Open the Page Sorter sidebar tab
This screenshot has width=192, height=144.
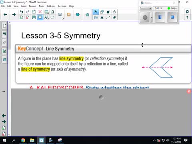(x=4, y=26)
